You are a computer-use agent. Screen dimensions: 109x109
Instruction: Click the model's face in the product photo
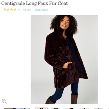pos(65,23)
